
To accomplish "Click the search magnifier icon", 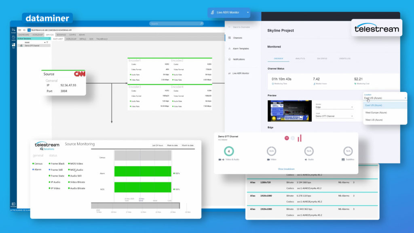I will click(201, 23).
